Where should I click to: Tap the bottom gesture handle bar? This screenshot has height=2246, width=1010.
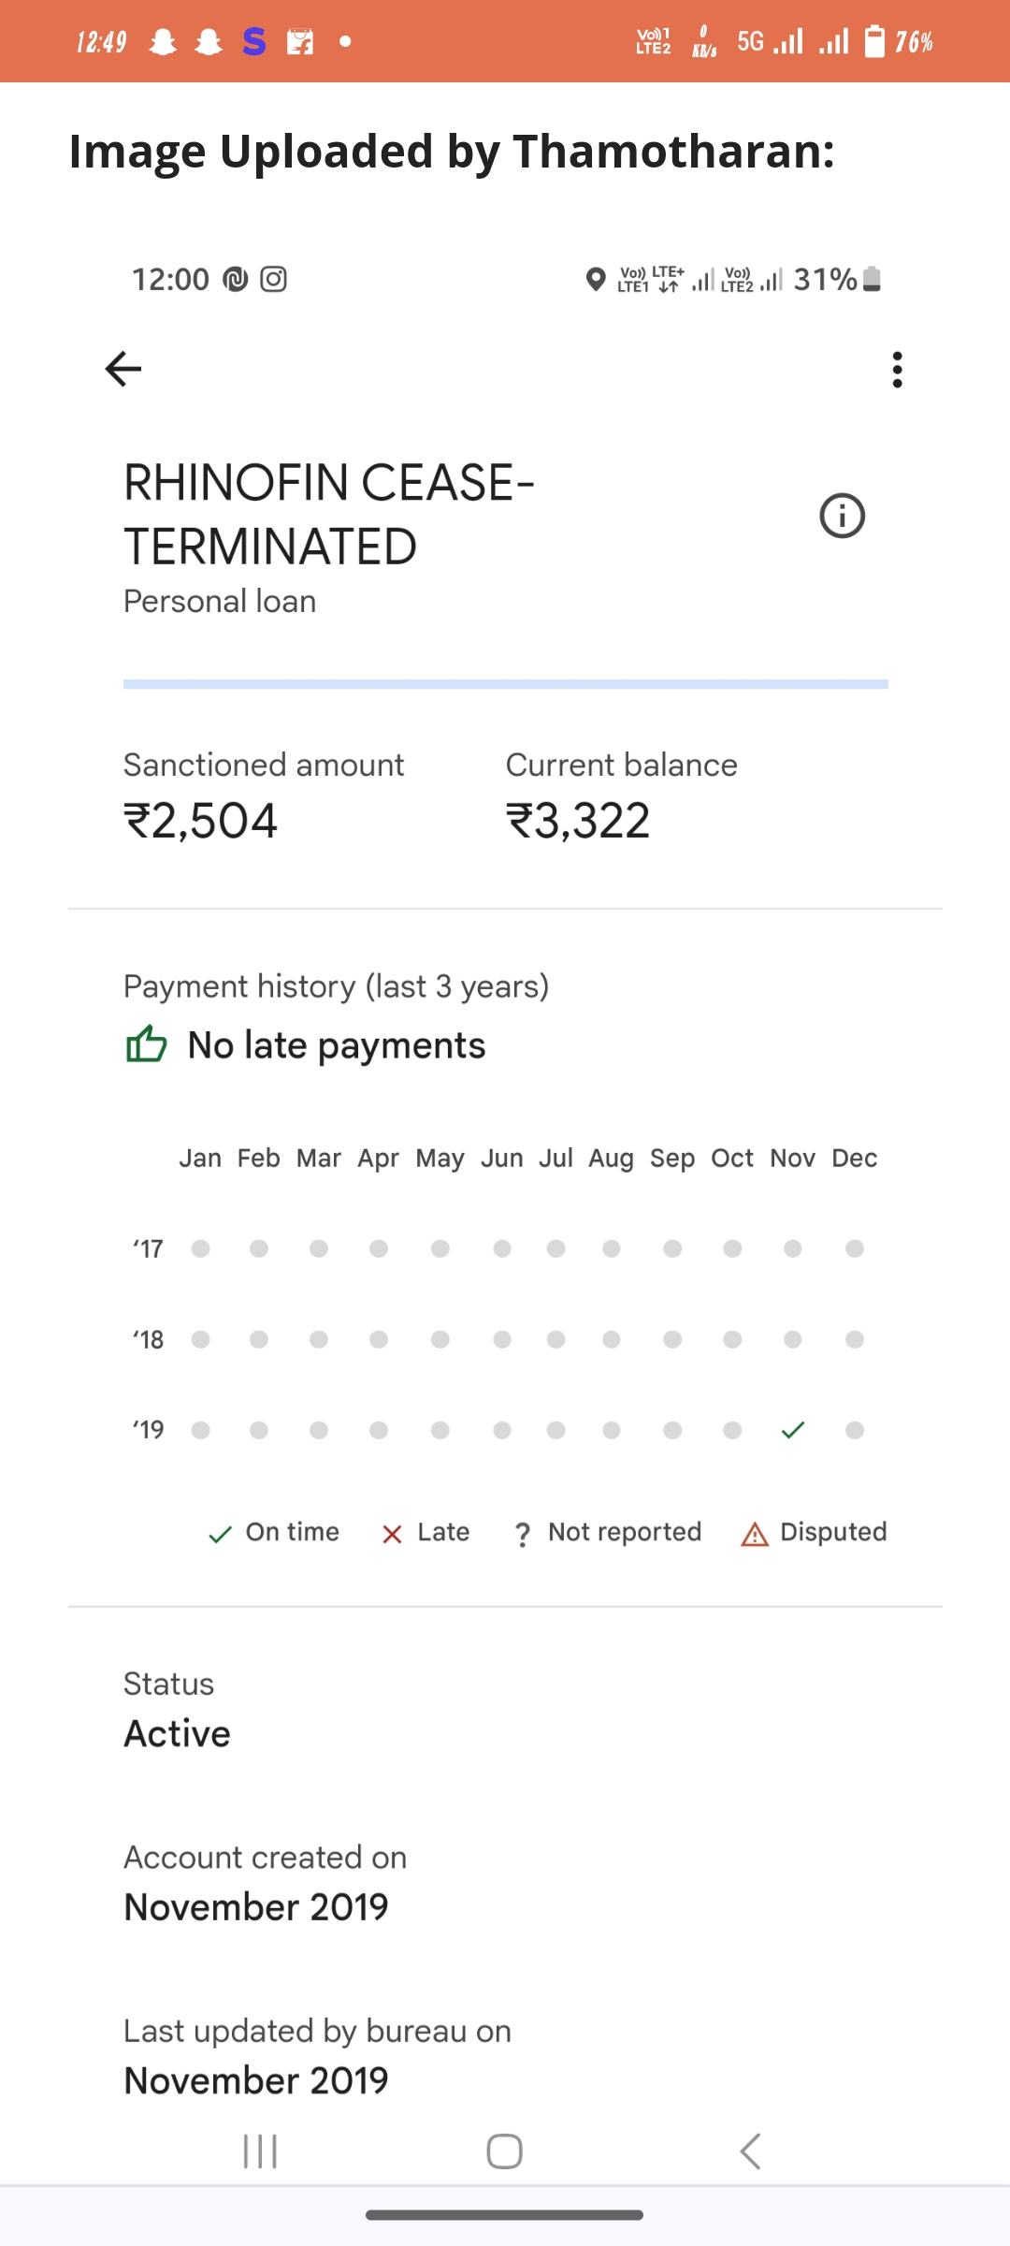tap(504, 2215)
